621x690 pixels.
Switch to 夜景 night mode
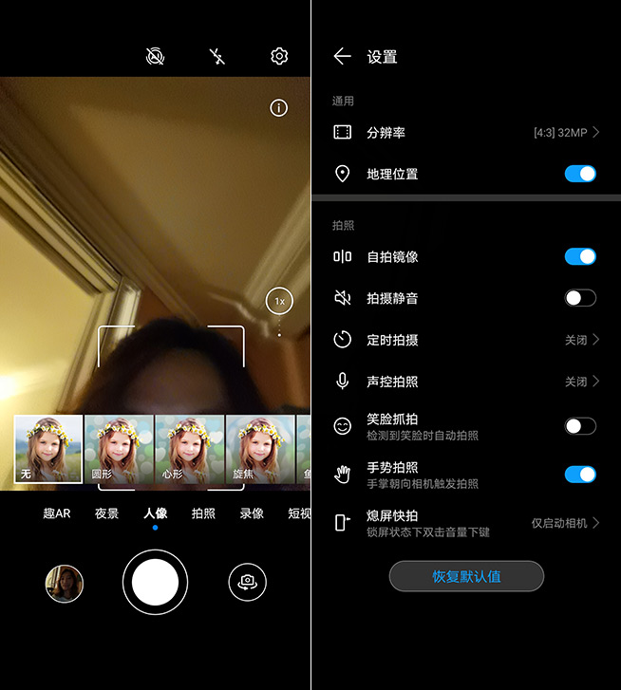coord(106,513)
